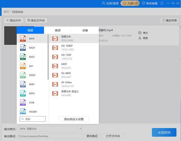Expand the 输出格式 dropdown
Screen dimensions: 181x141
50,129
